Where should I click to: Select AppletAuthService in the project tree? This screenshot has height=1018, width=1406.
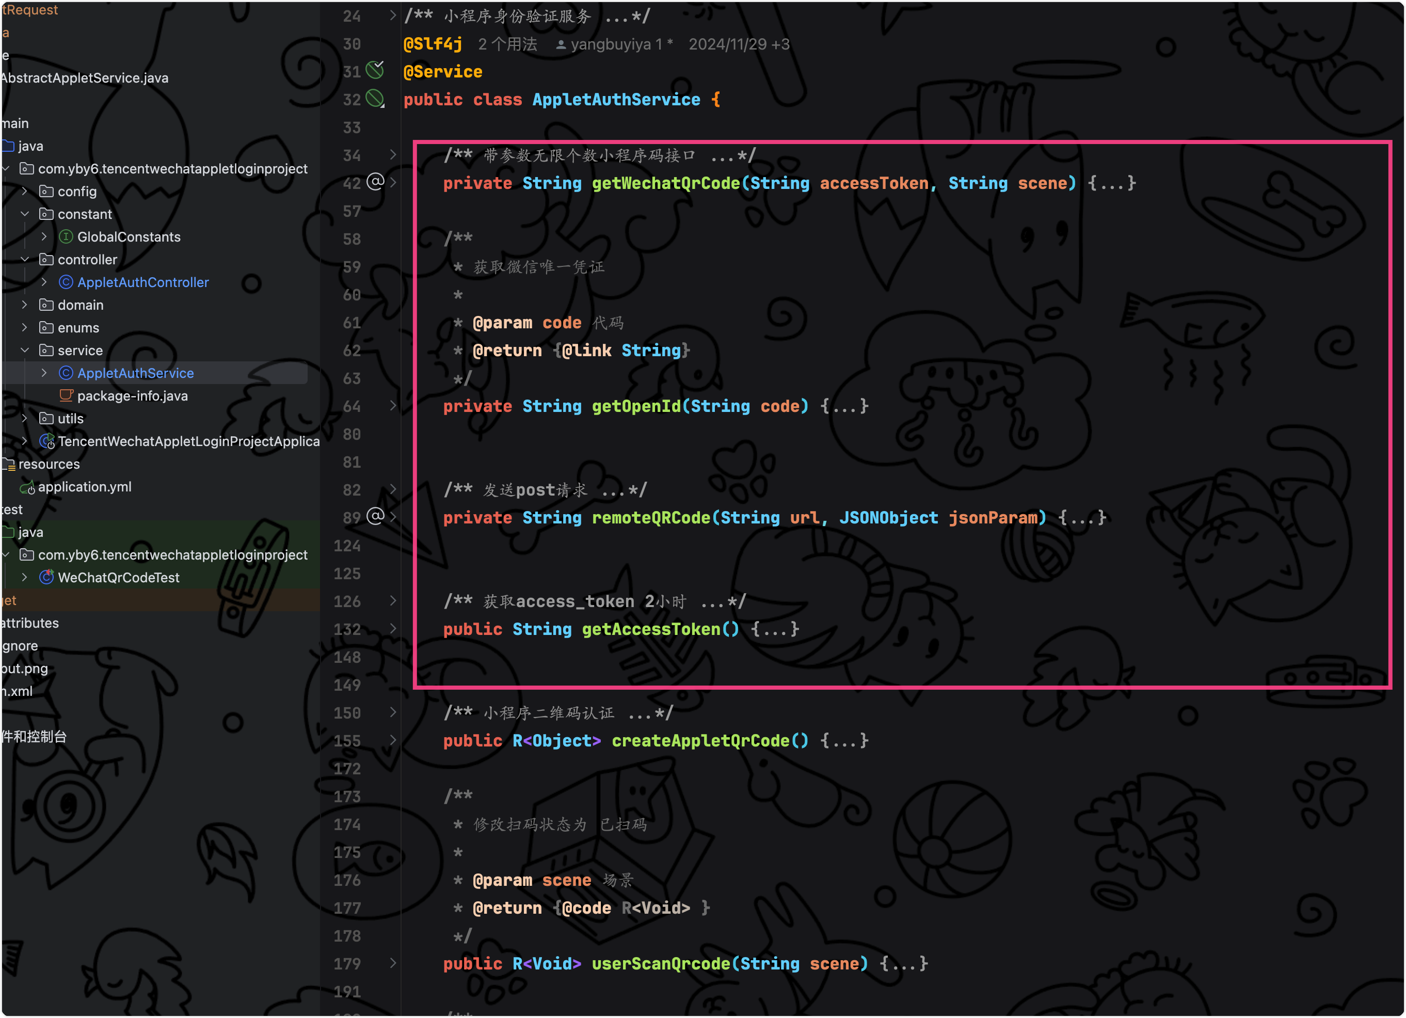135,373
